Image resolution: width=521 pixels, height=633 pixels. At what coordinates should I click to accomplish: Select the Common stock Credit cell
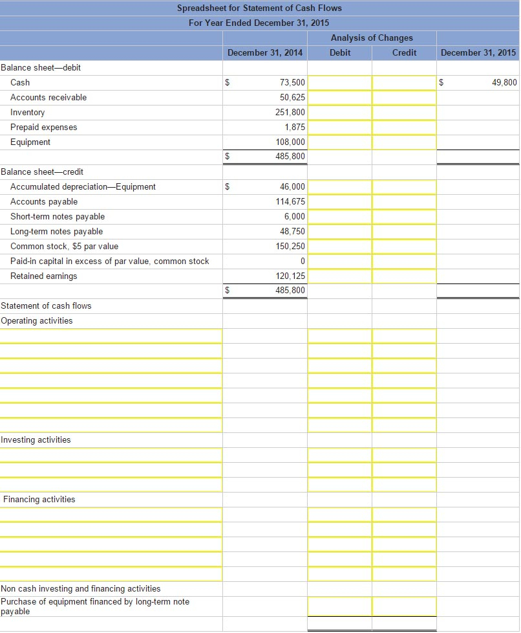pyautogui.click(x=404, y=247)
